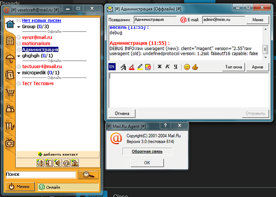Click the envelope icon in chat window title
This screenshot has width=276, height=197.
(x=110, y=9)
